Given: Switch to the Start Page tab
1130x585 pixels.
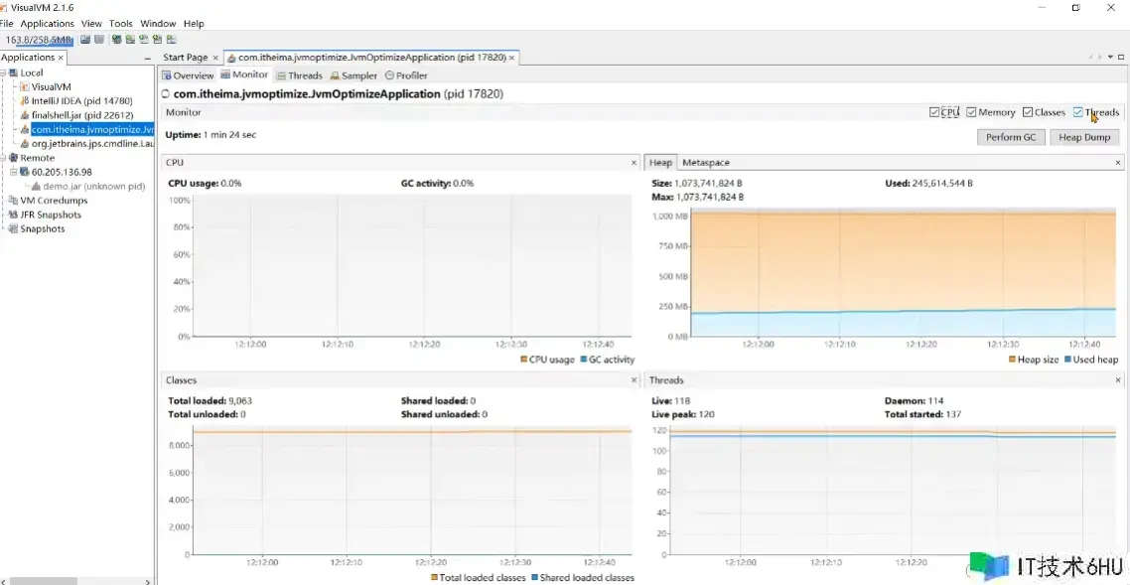Looking at the screenshot, I should click(186, 58).
